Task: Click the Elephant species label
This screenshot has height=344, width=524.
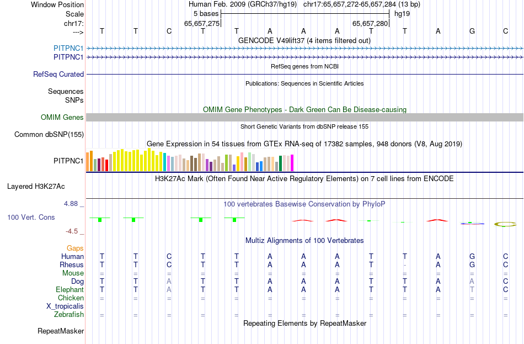Action: point(69,290)
